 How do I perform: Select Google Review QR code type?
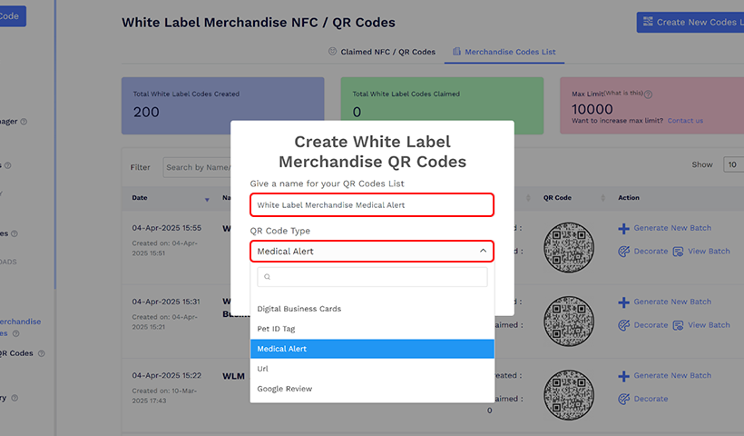pos(284,389)
